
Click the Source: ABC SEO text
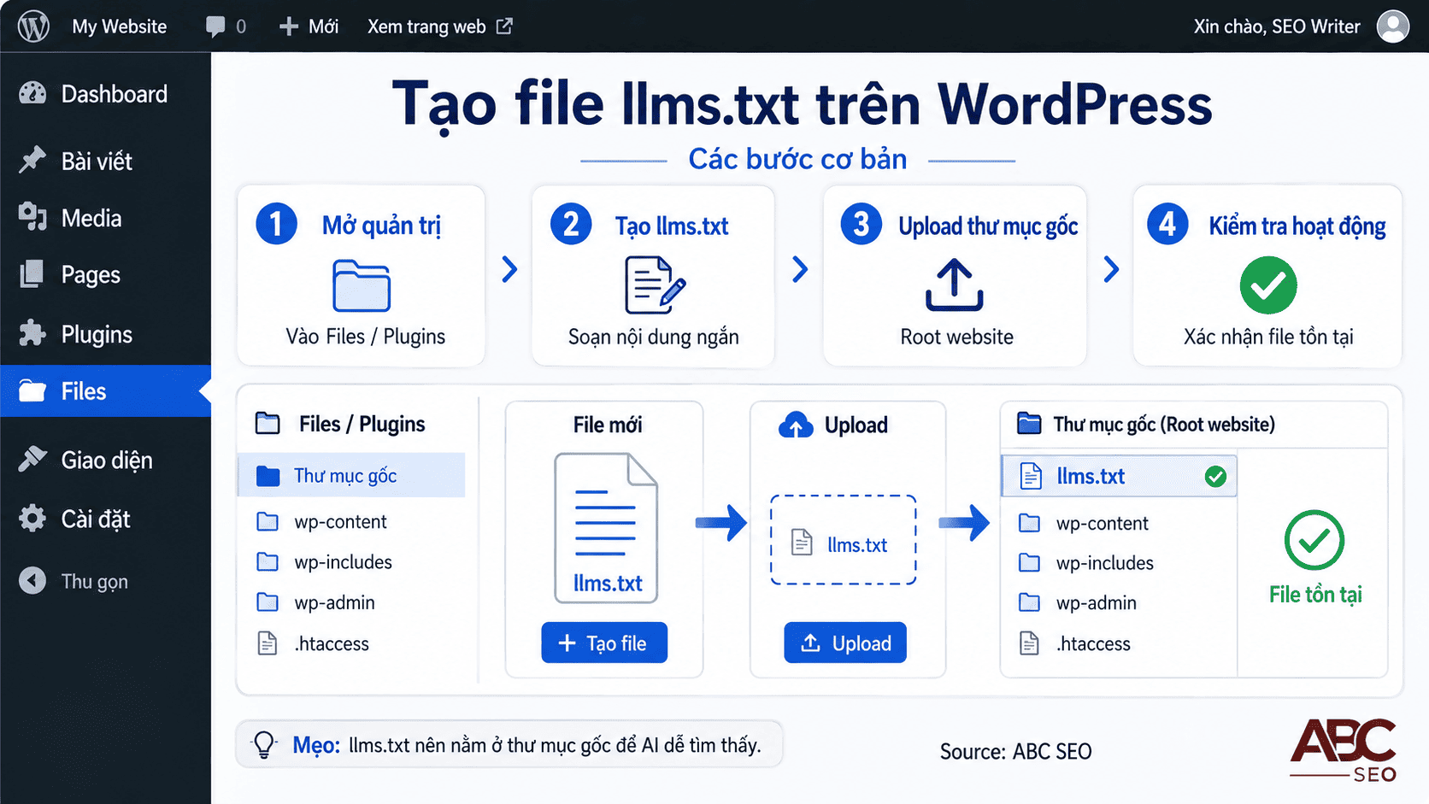point(1015,752)
